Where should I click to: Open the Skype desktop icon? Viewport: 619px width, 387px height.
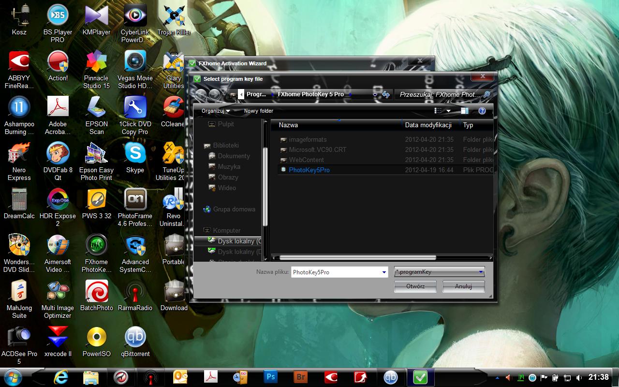point(135,158)
